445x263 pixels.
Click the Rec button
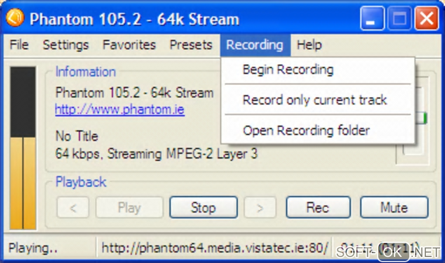pyautogui.click(x=318, y=208)
